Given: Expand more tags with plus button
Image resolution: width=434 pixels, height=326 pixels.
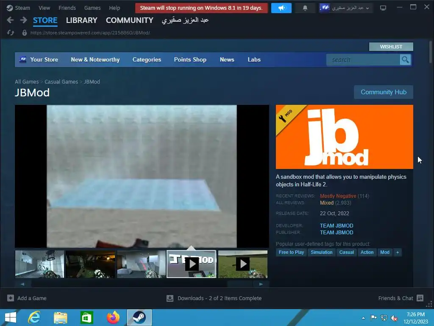Looking at the screenshot, I should [x=398, y=252].
